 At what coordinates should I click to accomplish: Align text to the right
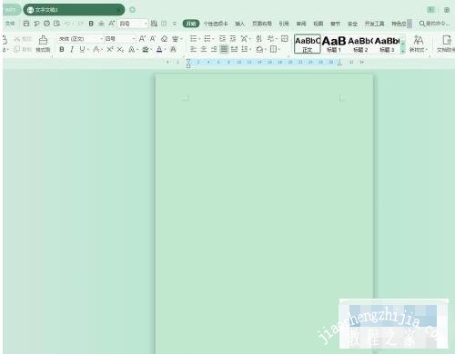tap(214, 49)
